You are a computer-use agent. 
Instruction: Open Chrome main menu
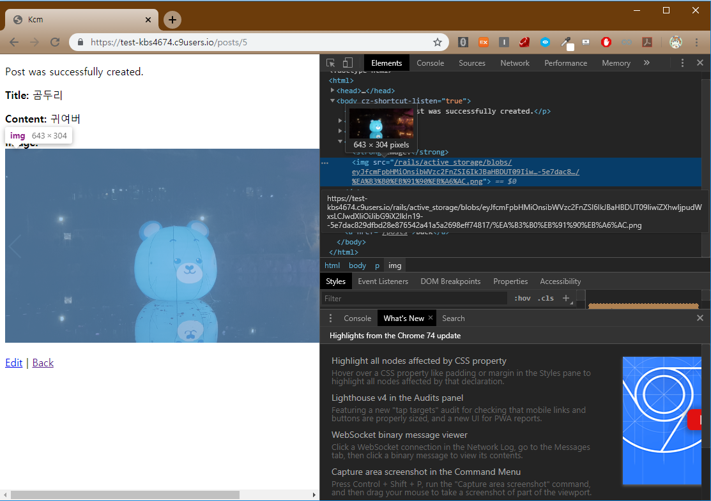pos(696,42)
